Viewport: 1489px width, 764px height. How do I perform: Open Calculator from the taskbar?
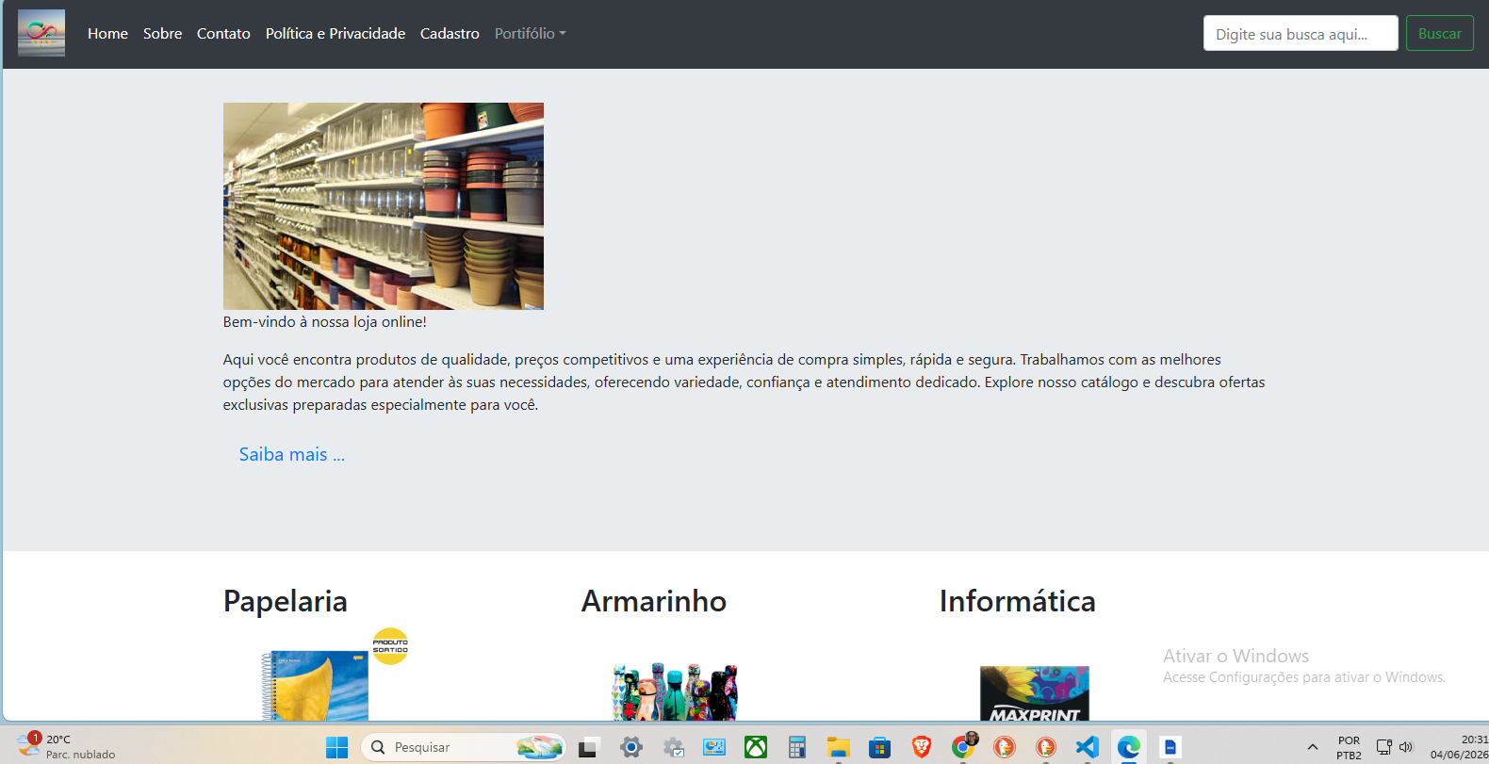coord(797,747)
